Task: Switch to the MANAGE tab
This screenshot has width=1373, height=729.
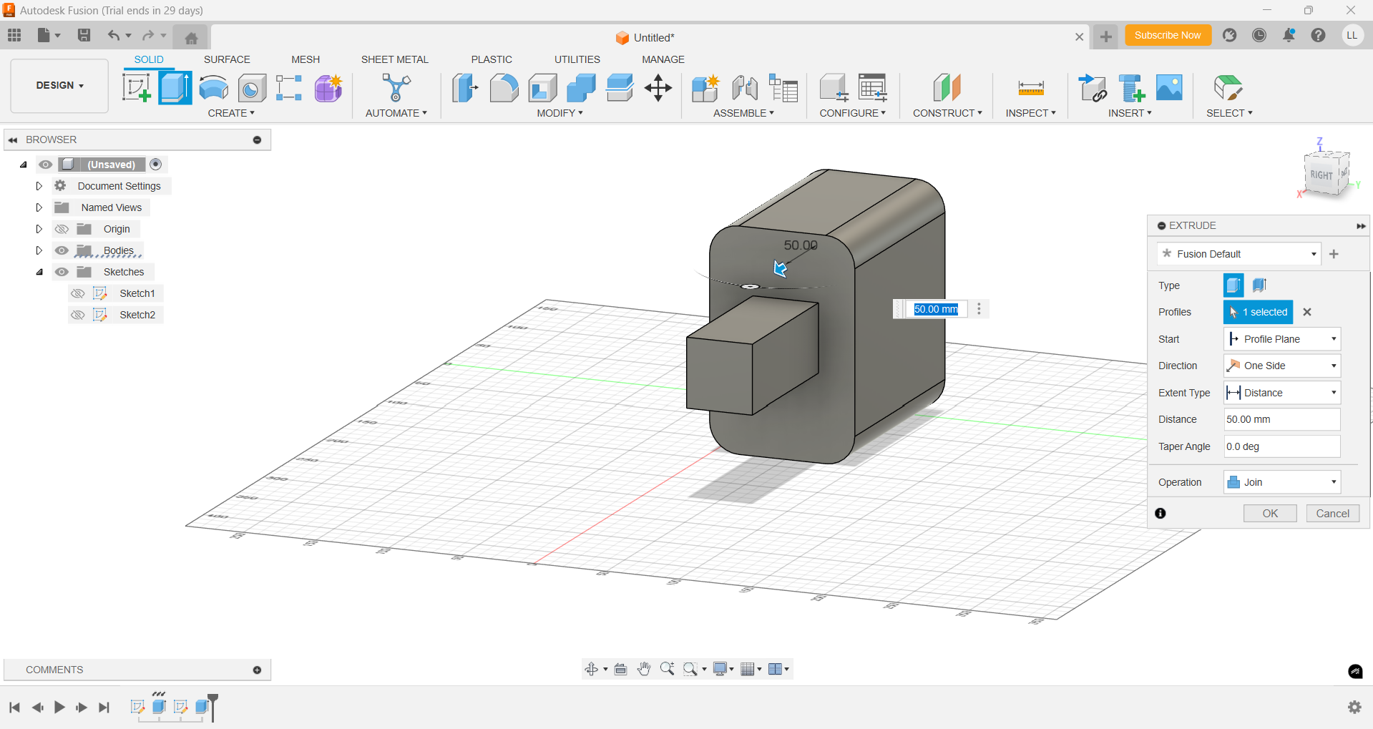Action: (x=663, y=59)
